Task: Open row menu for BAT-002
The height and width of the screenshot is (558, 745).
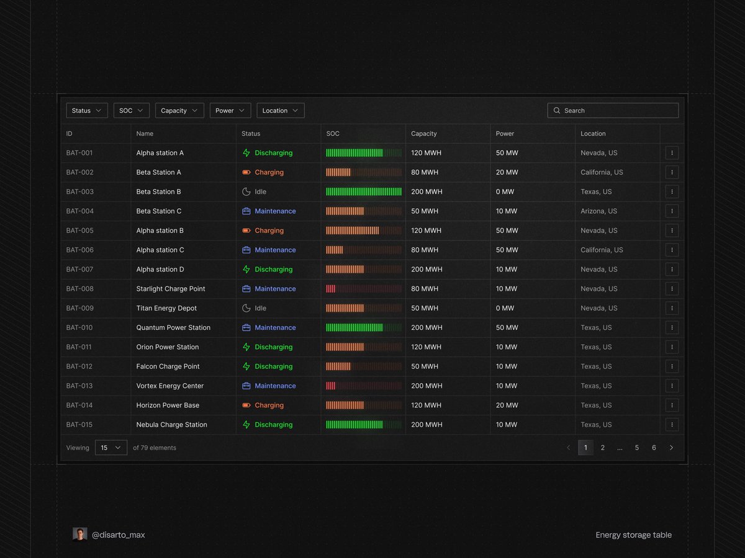Action: click(x=672, y=172)
